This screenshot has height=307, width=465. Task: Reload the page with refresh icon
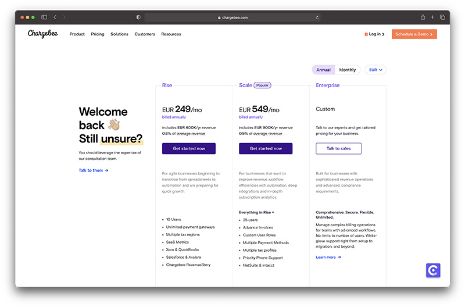pyautogui.click(x=317, y=17)
